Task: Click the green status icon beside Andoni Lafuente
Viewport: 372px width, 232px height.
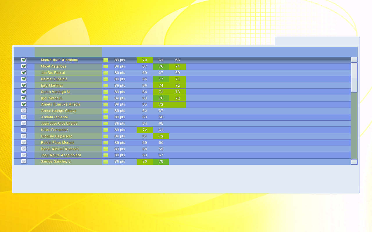Action: tap(105, 117)
